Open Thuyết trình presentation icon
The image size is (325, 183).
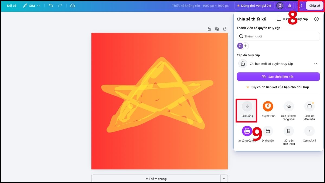pyautogui.click(x=268, y=106)
